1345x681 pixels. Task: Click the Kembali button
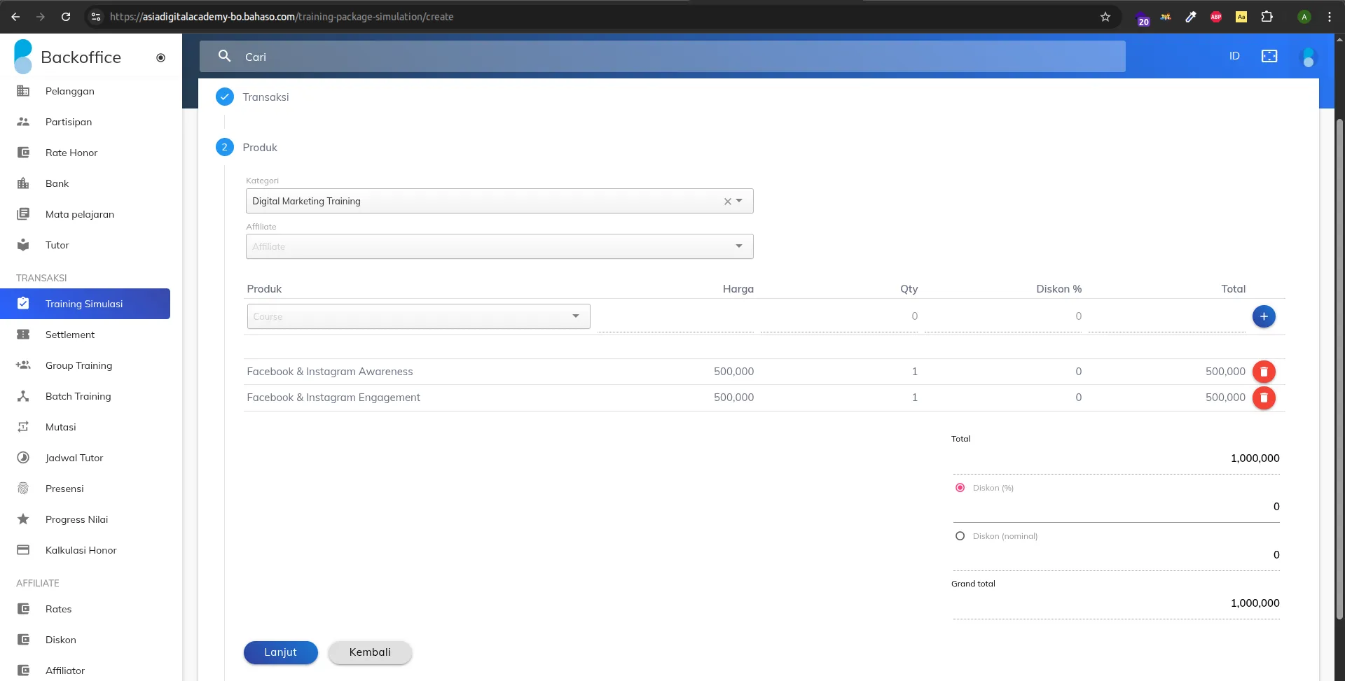370,652
